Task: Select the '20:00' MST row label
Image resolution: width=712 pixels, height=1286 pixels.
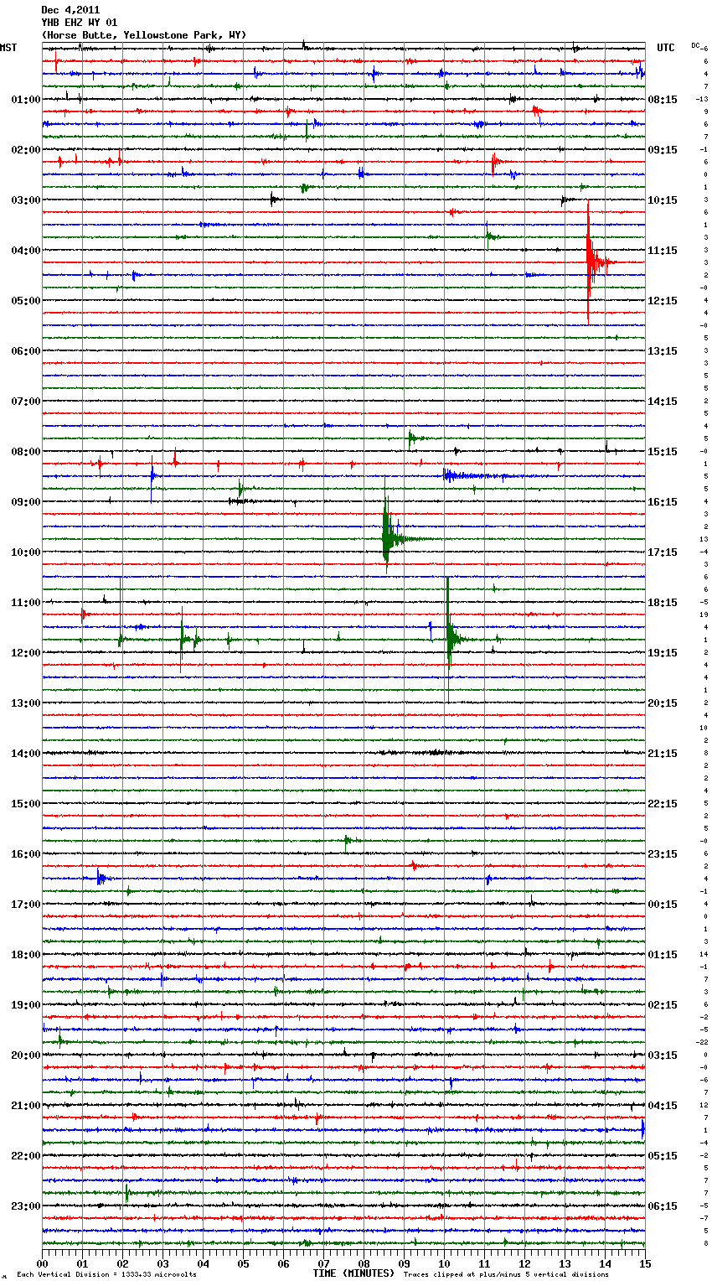Action: click(x=26, y=1055)
